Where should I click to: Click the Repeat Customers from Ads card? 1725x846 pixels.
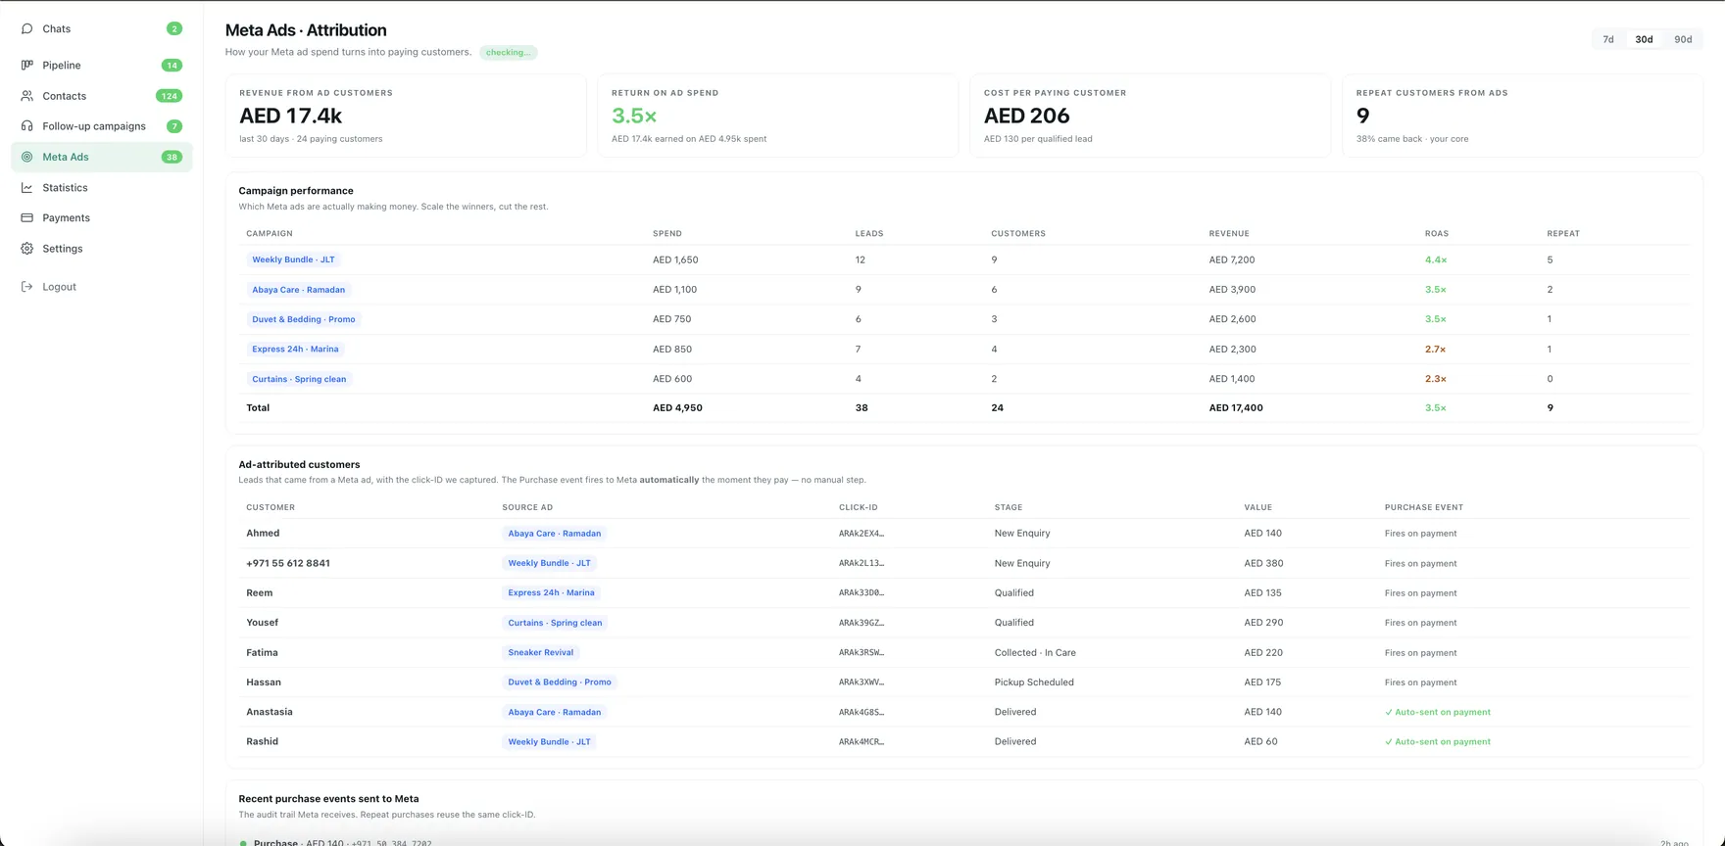point(1522,116)
